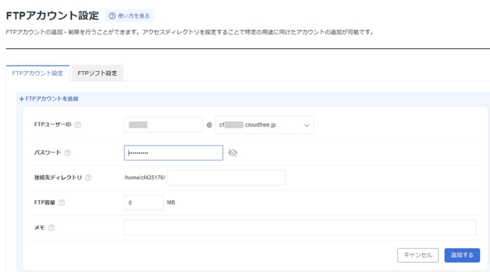Viewport: 490px width, 272px height.
Task: Focus the FTP容量 MB field
Action: (x=144, y=203)
